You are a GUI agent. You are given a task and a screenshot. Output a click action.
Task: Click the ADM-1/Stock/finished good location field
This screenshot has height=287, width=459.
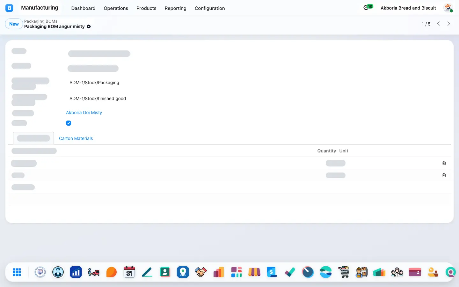(98, 99)
